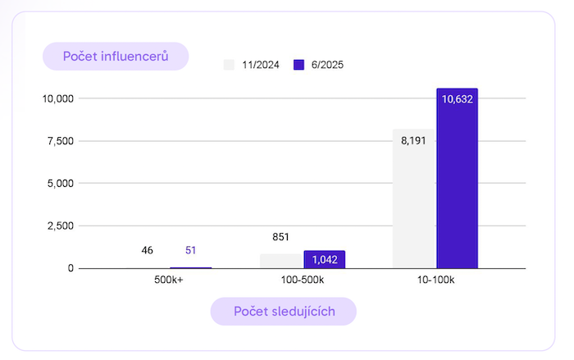Select the 10-100k x-axis category label
Viewport: 574px width, 360px height.
pos(435,280)
